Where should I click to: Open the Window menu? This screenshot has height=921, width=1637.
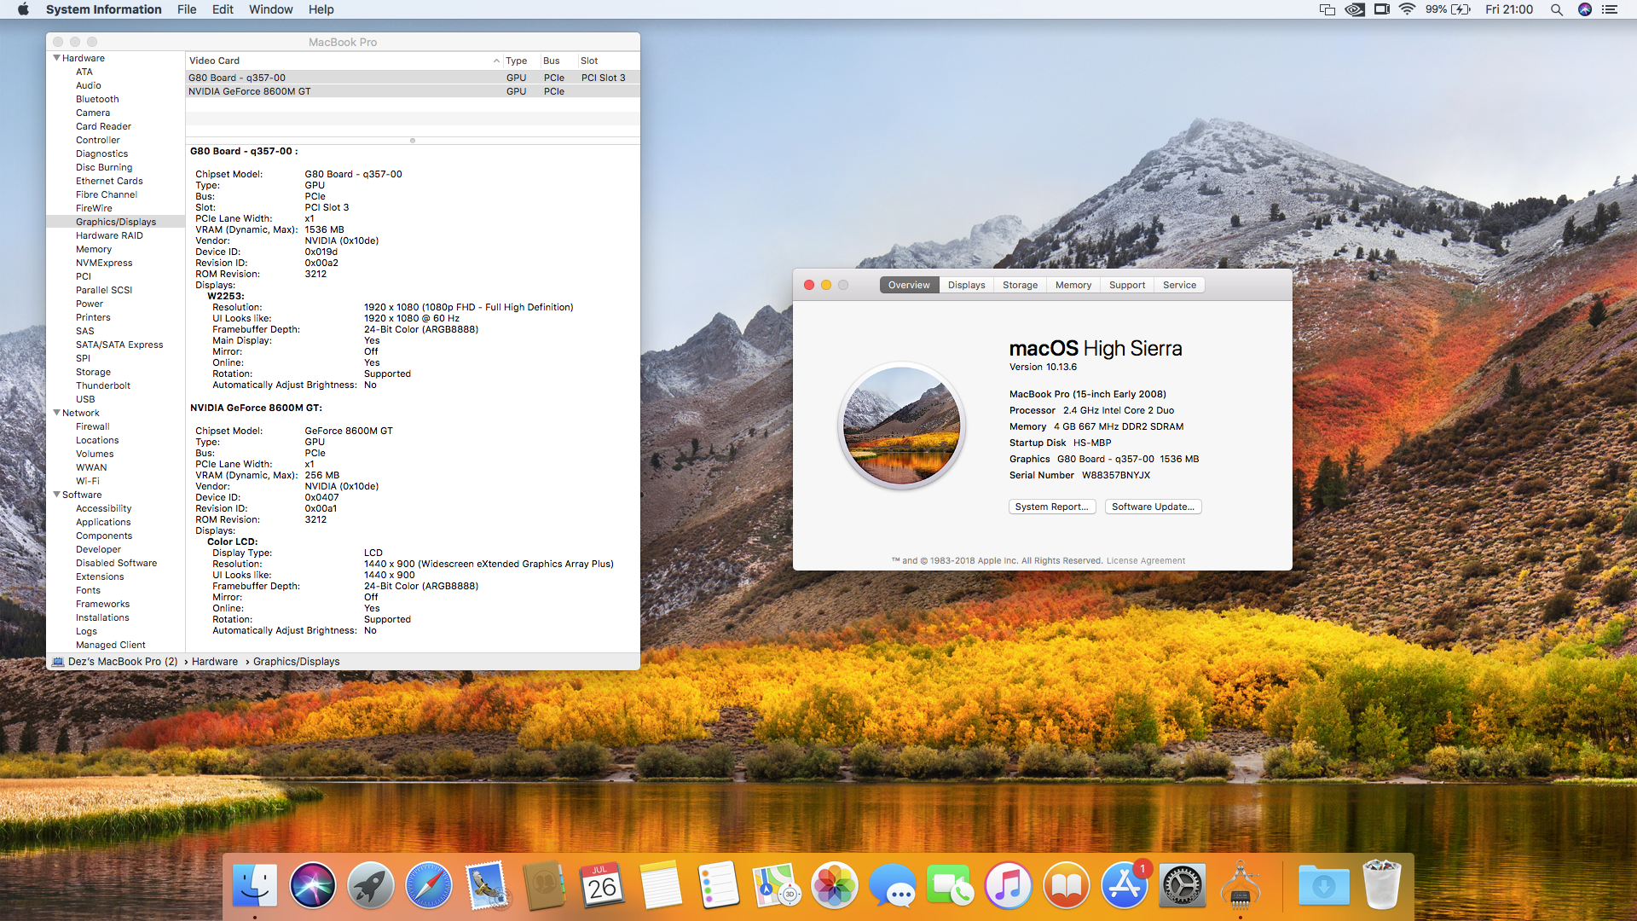(x=270, y=9)
